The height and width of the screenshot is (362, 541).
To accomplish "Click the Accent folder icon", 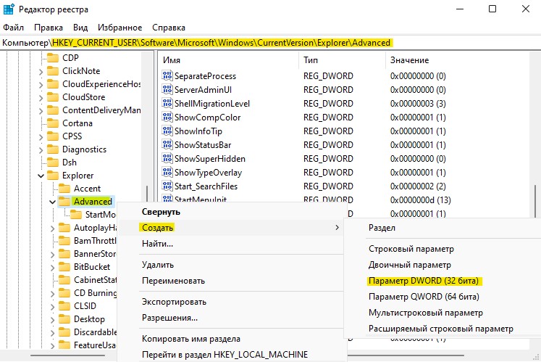I will pyautogui.click(x=64, y=189).
